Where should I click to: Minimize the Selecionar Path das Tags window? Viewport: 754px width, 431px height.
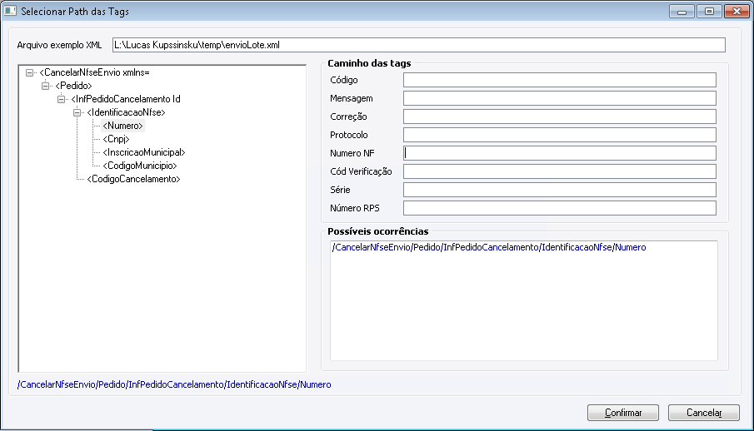(682, 11)
